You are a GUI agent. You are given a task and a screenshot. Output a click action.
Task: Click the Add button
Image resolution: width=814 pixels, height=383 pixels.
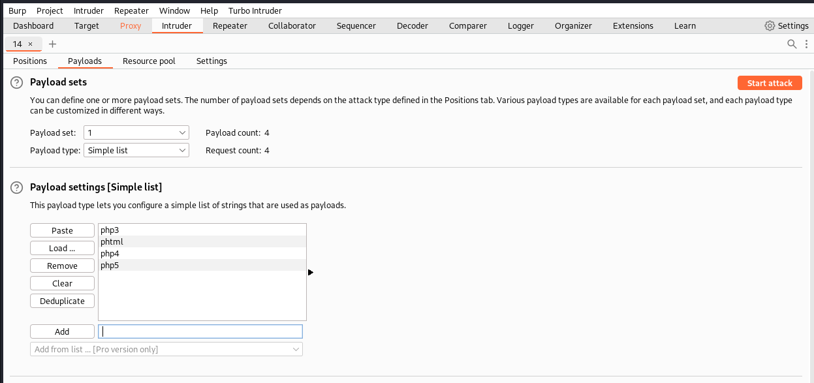(62, 331)
